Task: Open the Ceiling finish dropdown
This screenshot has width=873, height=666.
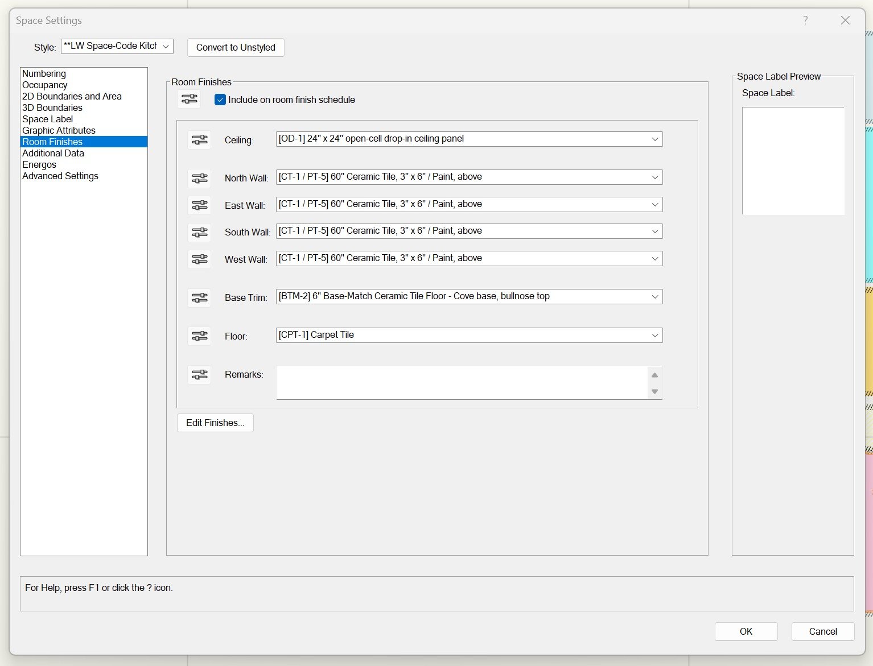Action: tap(655, 139)
